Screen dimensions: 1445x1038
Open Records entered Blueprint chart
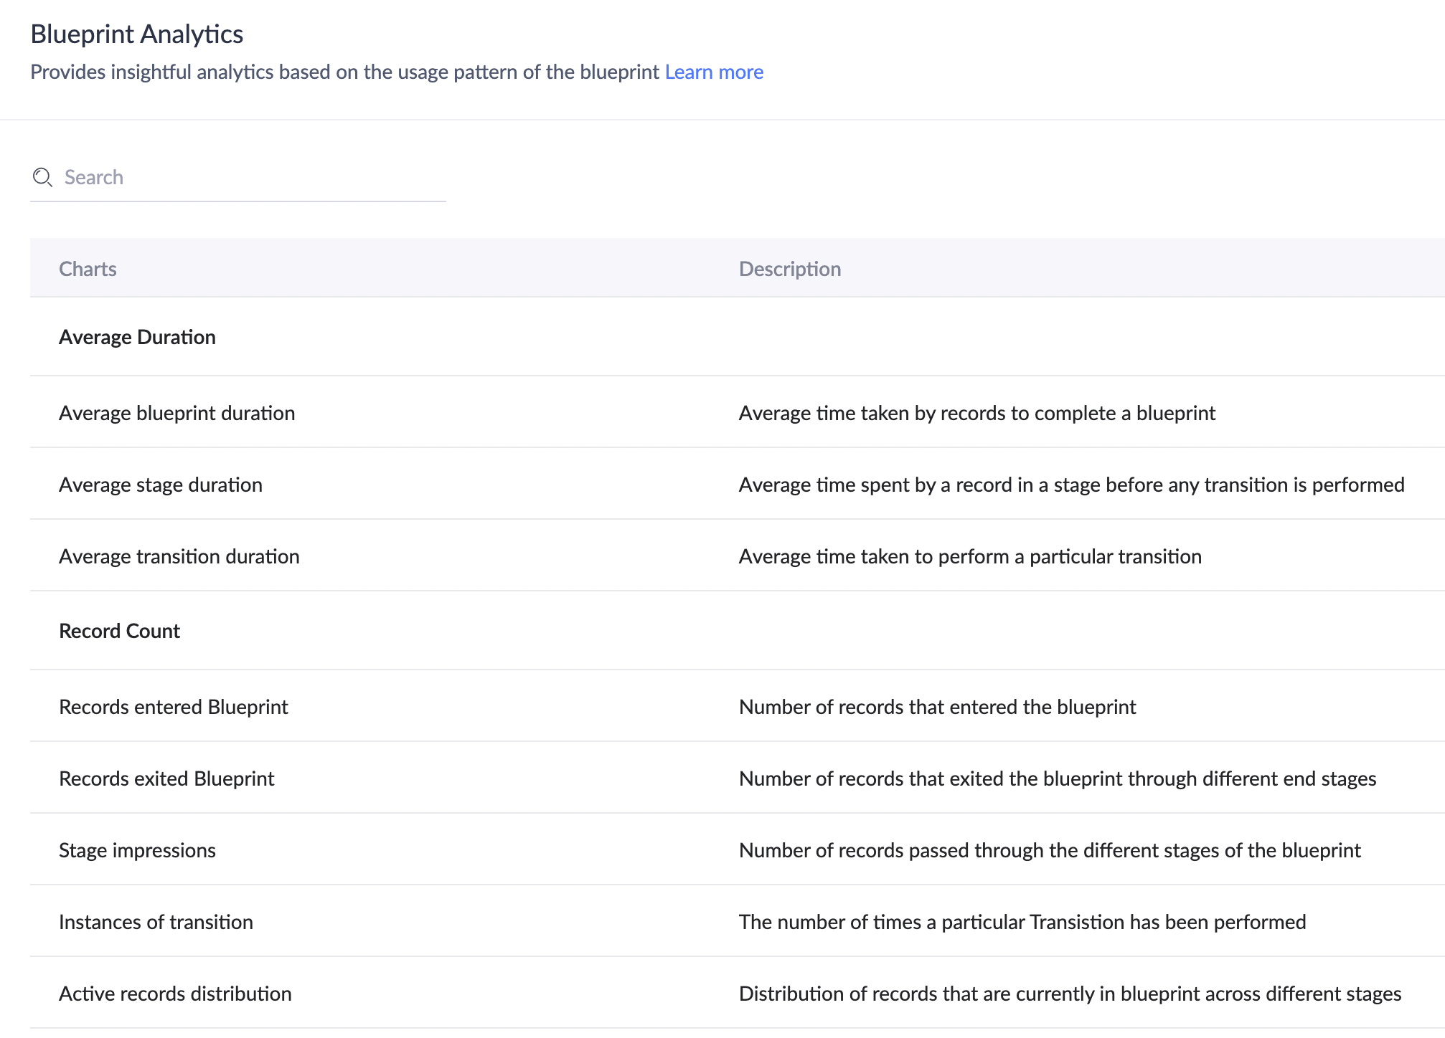point(173,707)
